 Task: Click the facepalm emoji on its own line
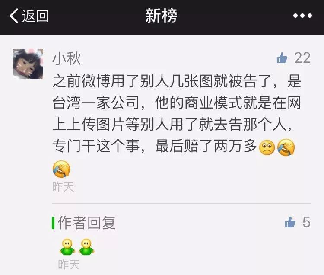61,169
